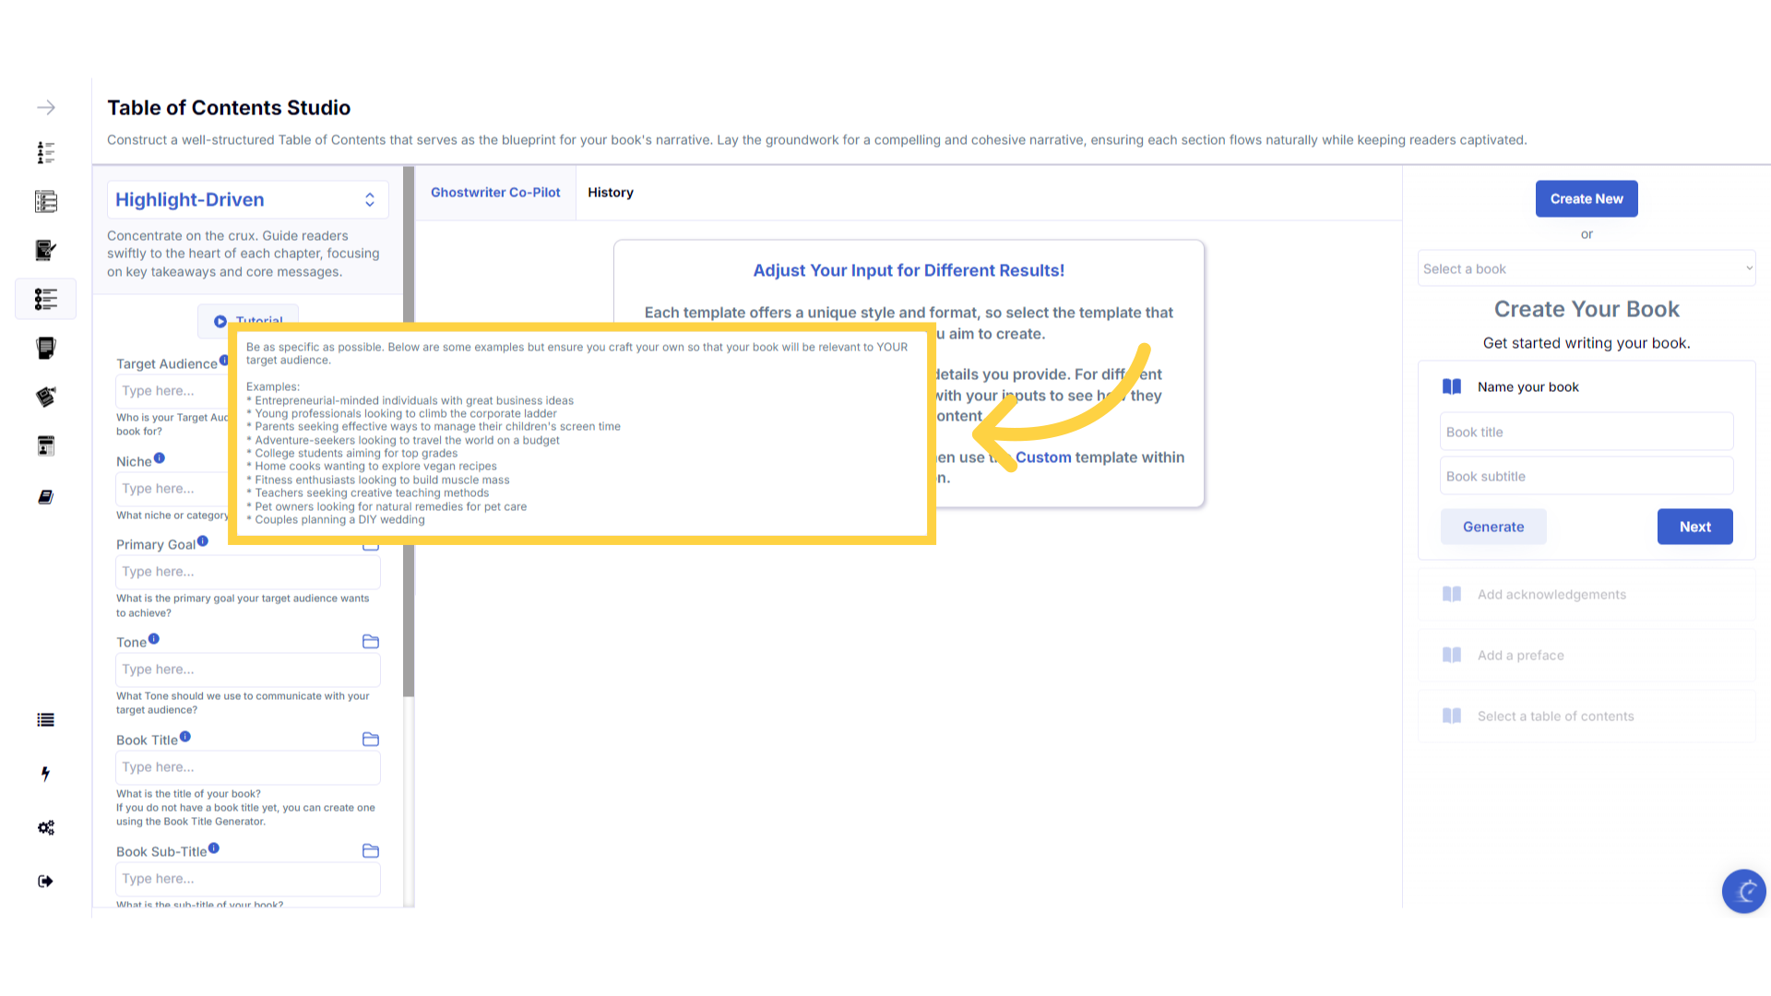Viewport: 1771px width, 996px height.
Task: Click the settings gears sidebar icon
Action: tap(46, 827)
